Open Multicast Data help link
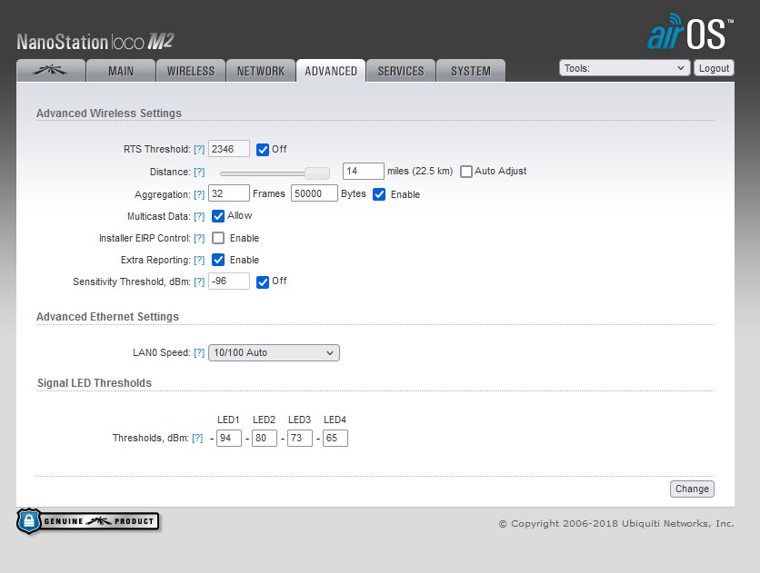This screenshot has width=760, height=573. pyautogui.click(x=199, y=216)
